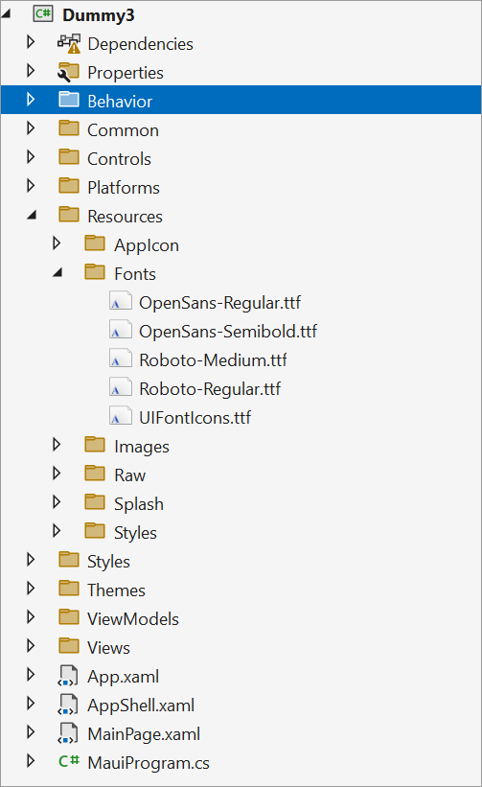Click the XAML file icon of AppShell.xaml
Screen dimensions: 482x787
coord(68,705)
